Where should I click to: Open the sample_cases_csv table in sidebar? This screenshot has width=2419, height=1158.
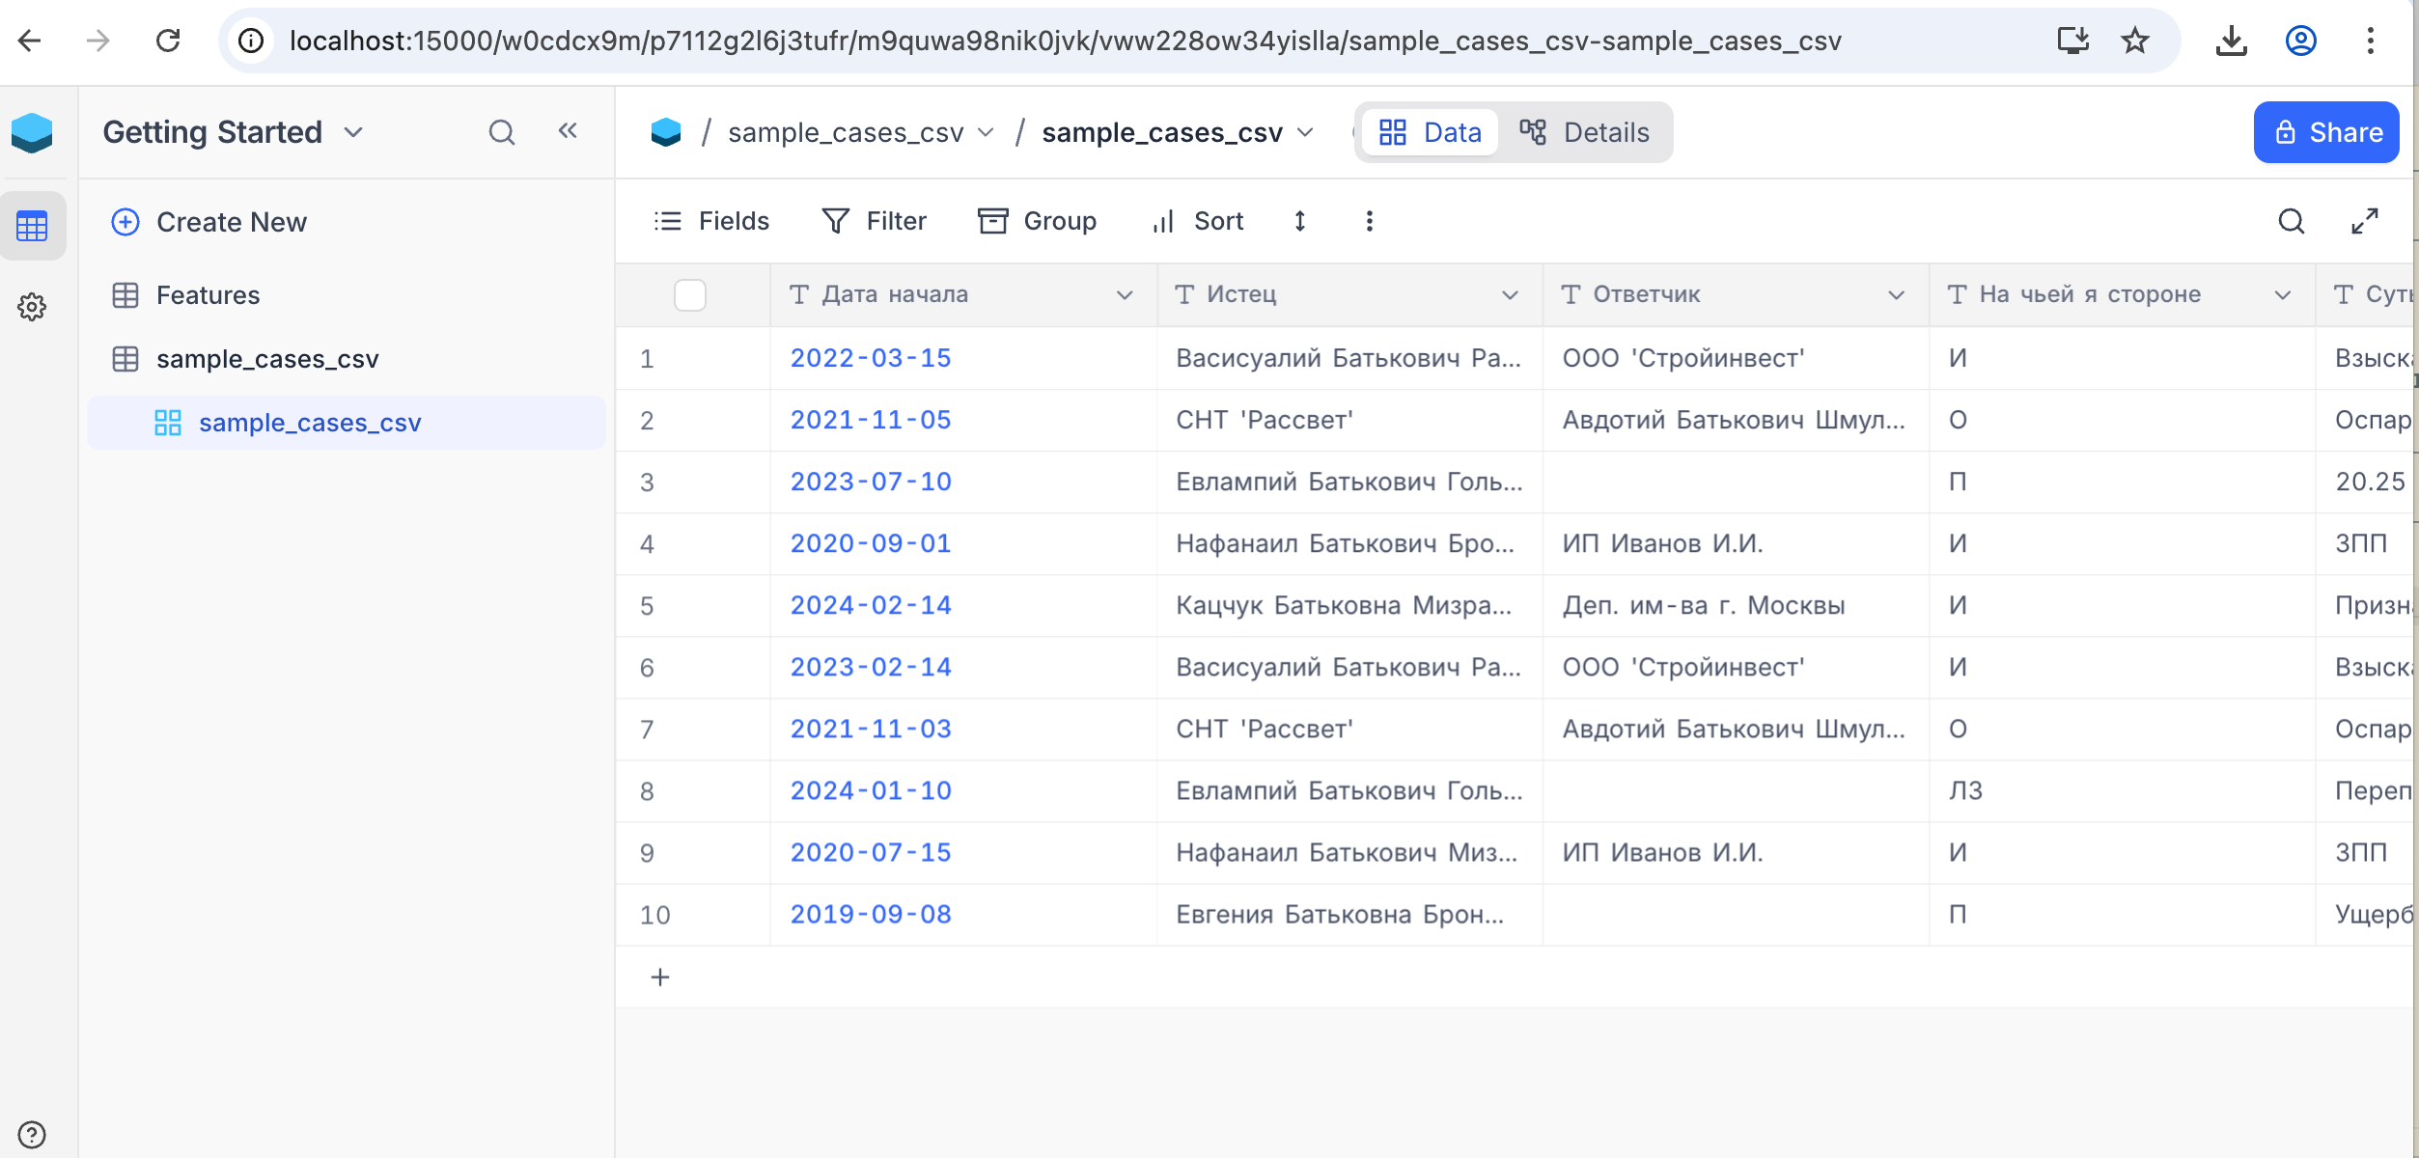pyautogui.click(x=347, y=359)
